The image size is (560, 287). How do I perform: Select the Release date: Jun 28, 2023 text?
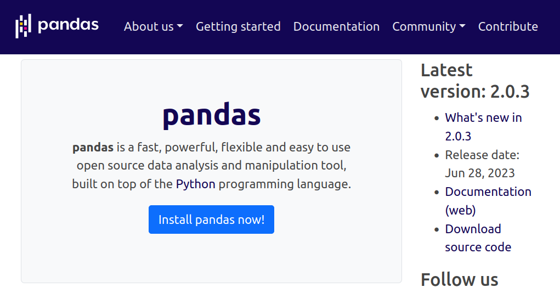tap(482, 164)
